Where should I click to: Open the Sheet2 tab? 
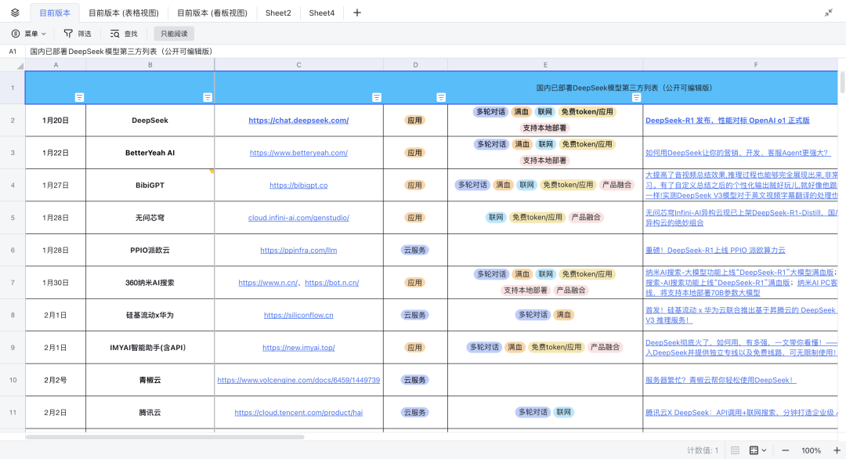[278, 13]
